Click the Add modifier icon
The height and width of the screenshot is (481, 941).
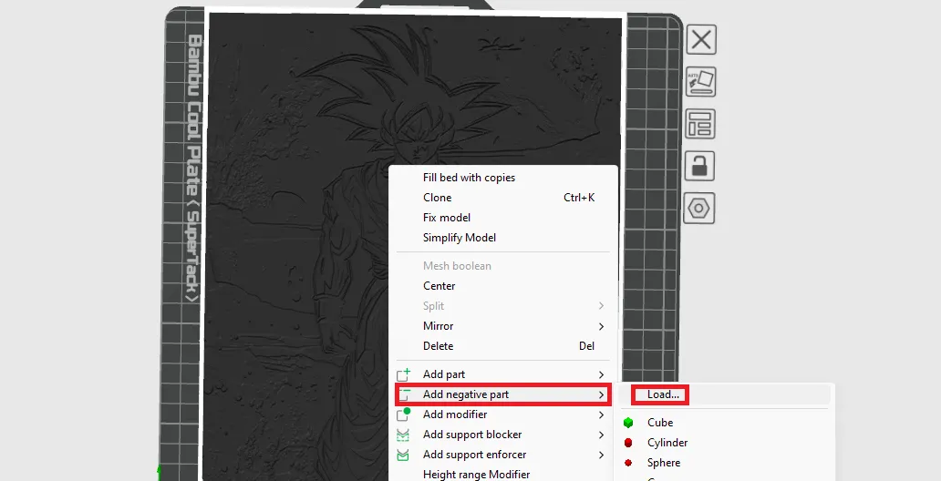(403, 414)
